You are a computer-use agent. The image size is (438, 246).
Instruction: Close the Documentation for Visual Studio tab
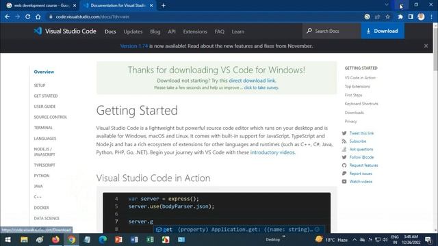[x=151, y=5]
